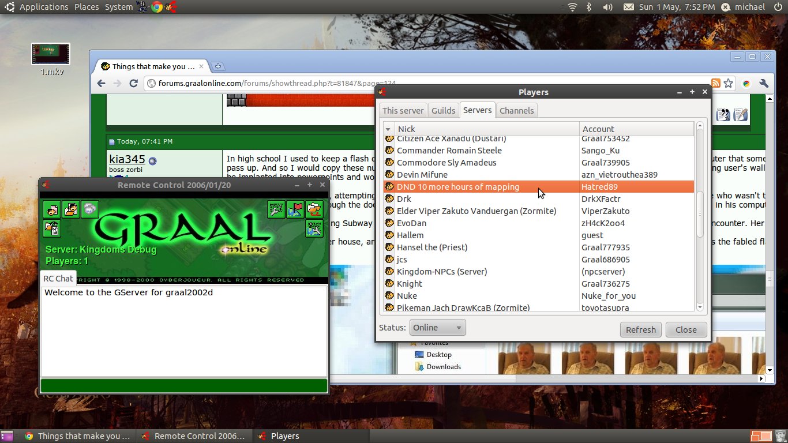Select the Hansel the (Priest) row
788x443 pixels.
(x=539, y=247)
